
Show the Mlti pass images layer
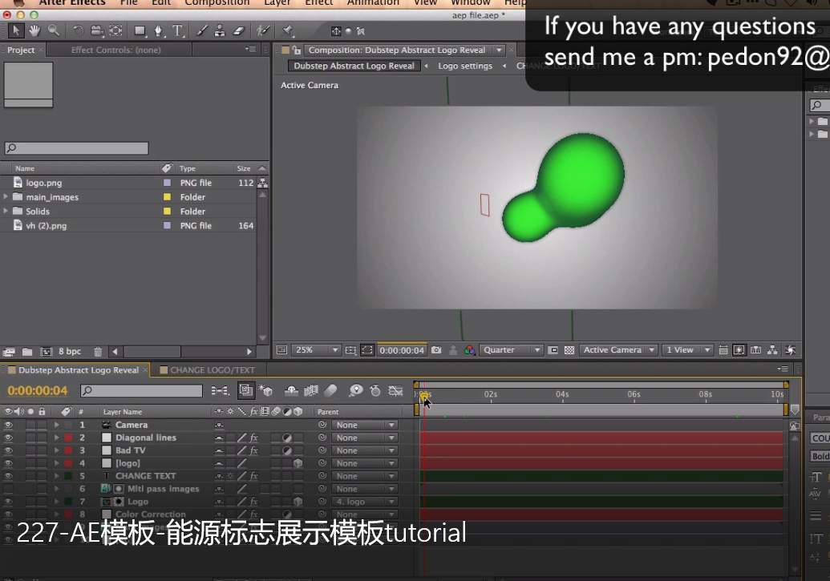(x=8, y=488)
